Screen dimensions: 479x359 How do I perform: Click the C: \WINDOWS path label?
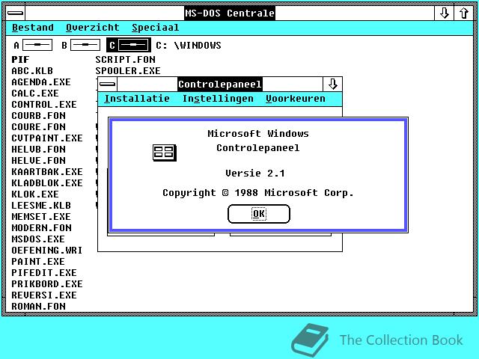(x=188, y=45)
